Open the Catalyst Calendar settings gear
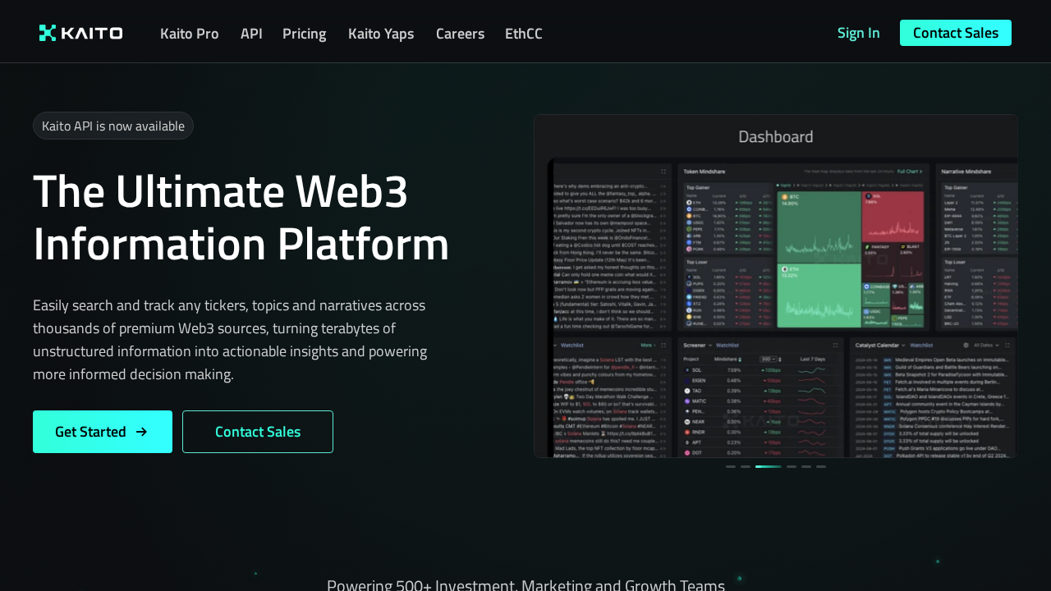 click(x=966, y=346)
